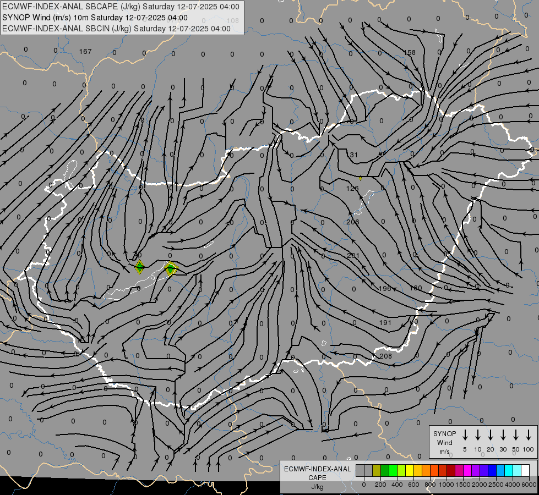Click the white swatch ending the CAPE scale

coord(525,471)
